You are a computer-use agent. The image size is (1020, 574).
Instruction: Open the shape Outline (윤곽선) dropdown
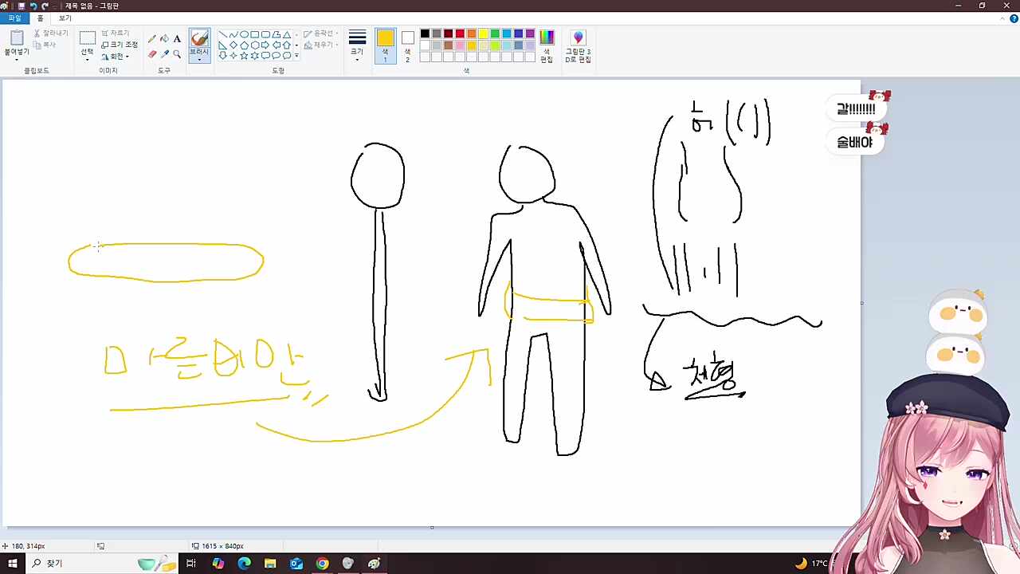[x=320, y=33]
